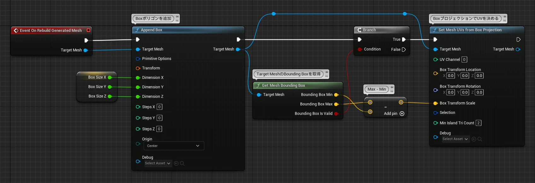The image size is (535, 183).
Task: Select the Set Mesh UVs from Box Projection title
Action: pos(470,30)
